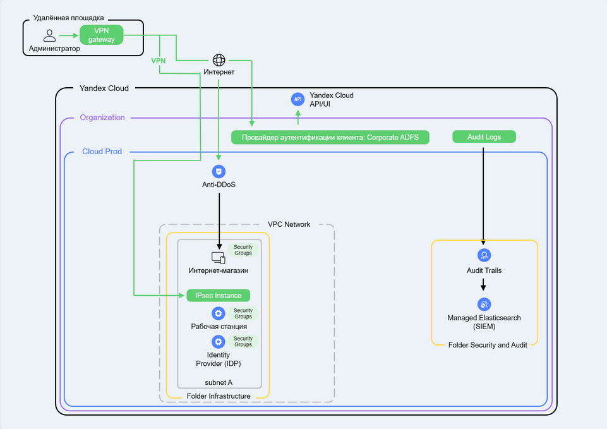The image size is (607, 429).
Task: Click Security Groups badge beside Identity Provider
Action: pyautogui.click(x=243, y=342)
